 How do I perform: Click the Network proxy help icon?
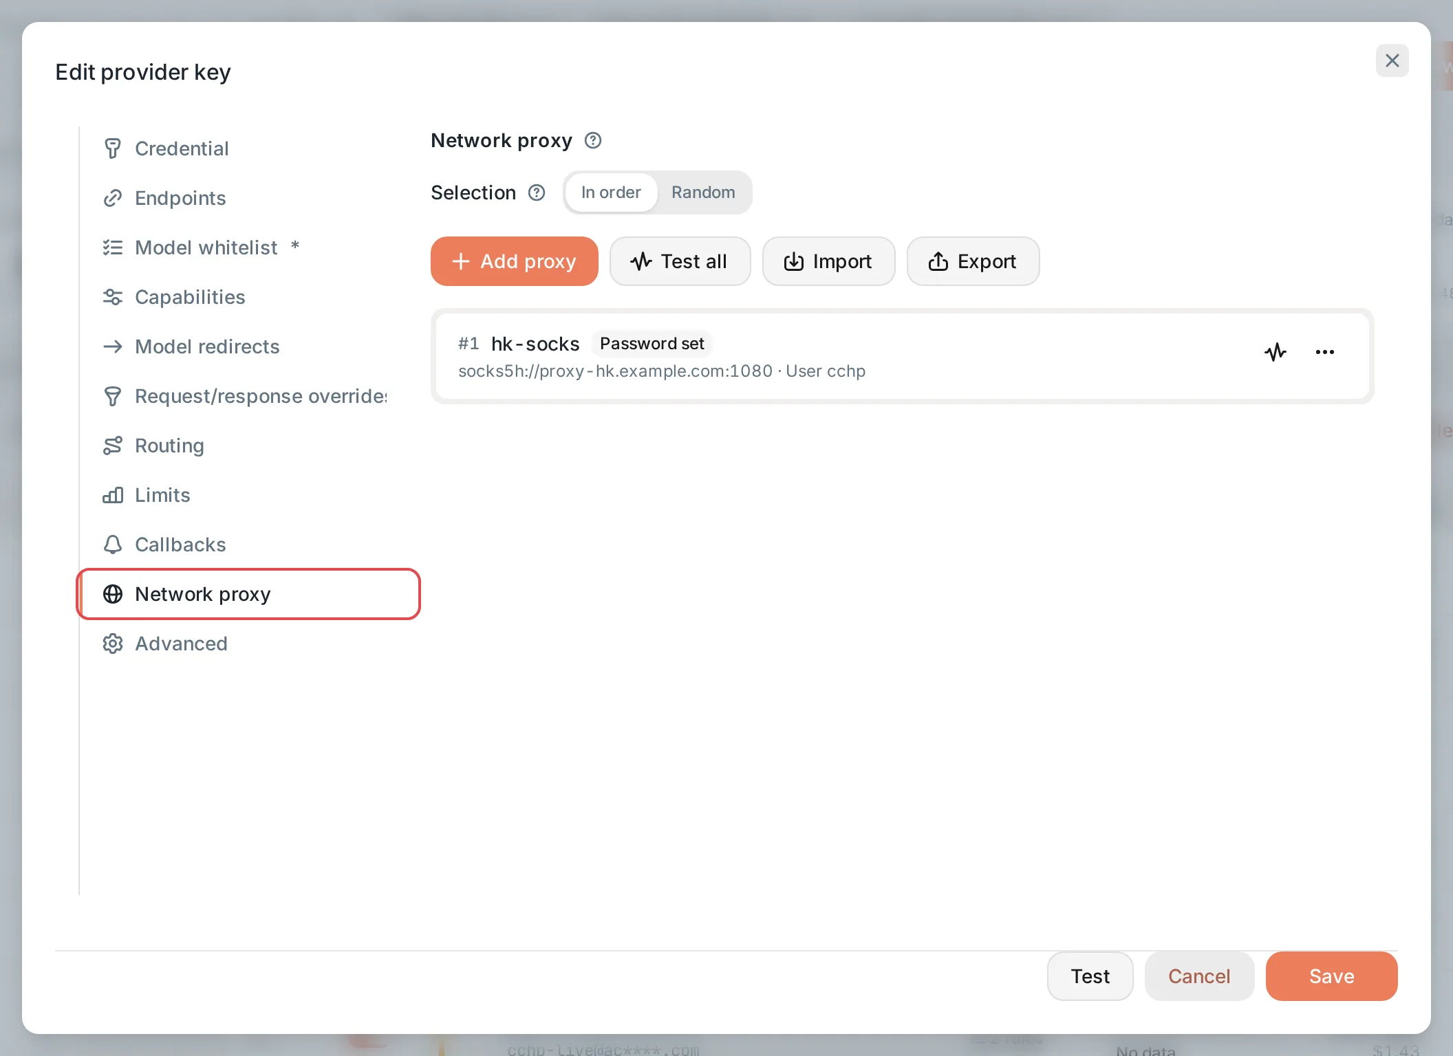pos(593,140)
